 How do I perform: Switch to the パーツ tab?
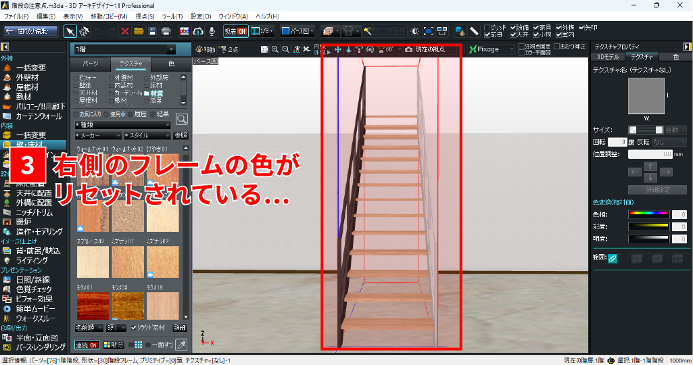click(91, 64)
